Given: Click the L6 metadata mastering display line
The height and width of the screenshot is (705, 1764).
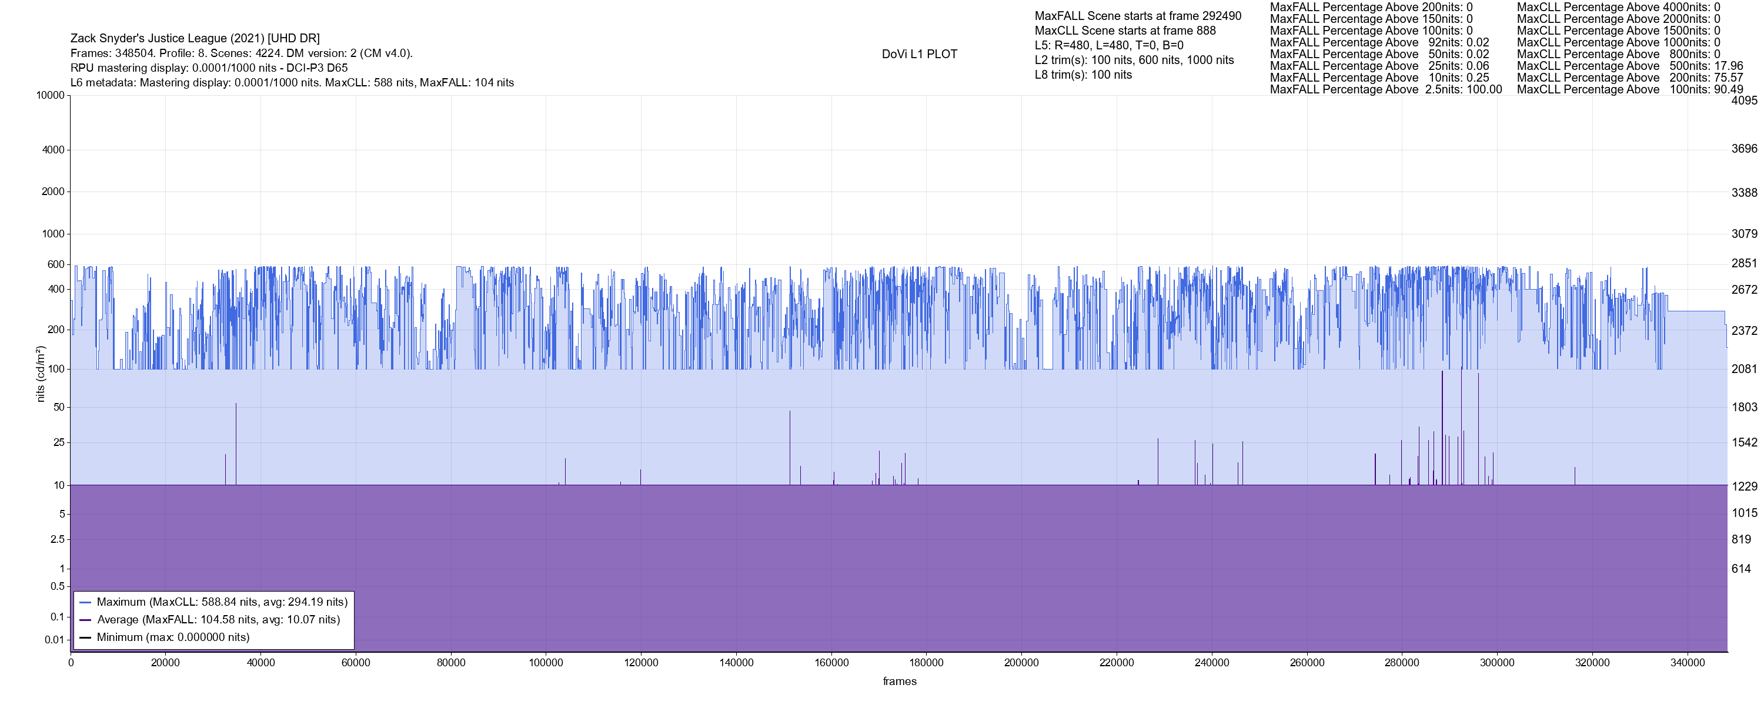Looking at the screenshot, I should pyautogui.click(x=292, y=83).
